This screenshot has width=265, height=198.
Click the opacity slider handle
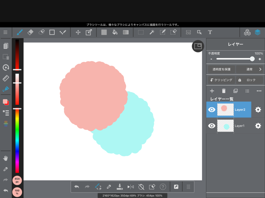coord(252,59)
